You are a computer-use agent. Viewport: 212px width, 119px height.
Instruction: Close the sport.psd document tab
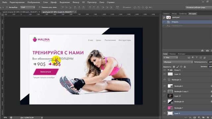[x=75, y=12]
